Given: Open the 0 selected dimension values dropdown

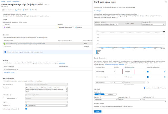Looking at the screenshot, I should [x=135, y=82].
